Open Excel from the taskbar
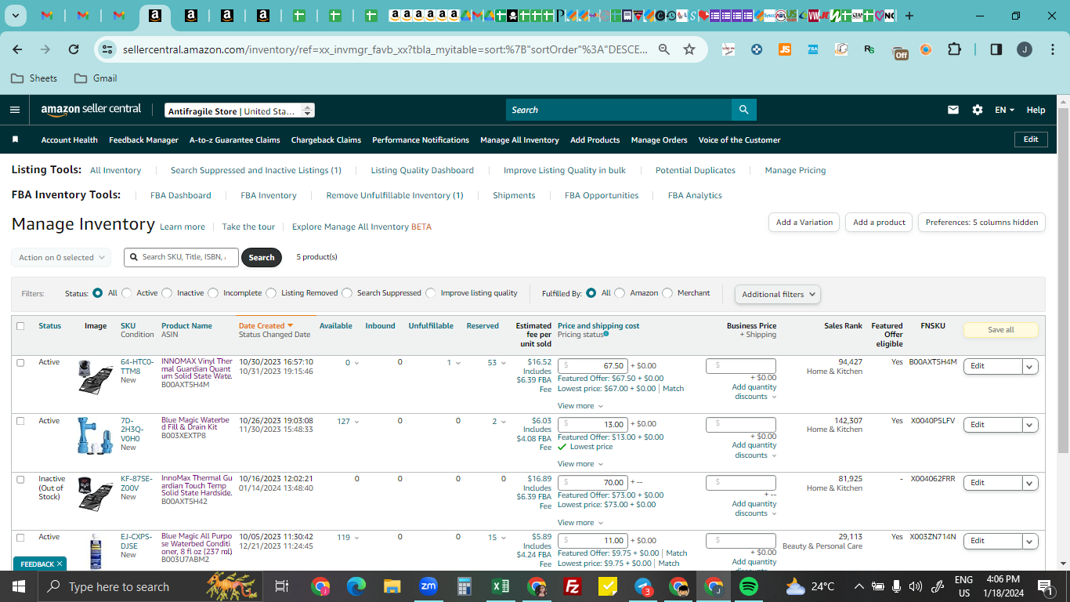Screen dimensions: 1070x602 click(501, 586)
